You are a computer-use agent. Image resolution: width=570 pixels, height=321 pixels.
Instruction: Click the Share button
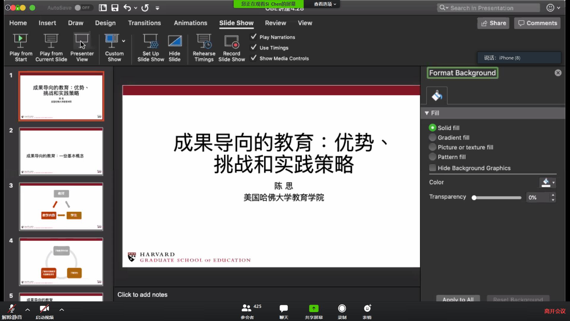(x=493, y=23)
